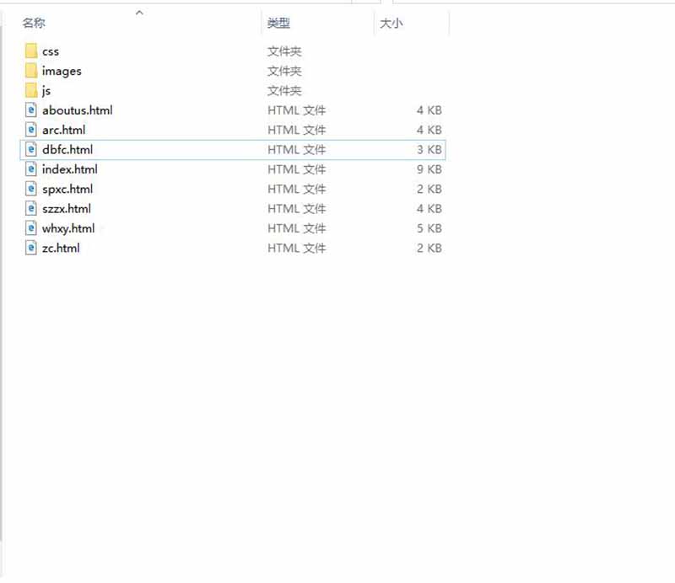
Task: Click the 9 KB size of index.html
Action: [429, 169]
